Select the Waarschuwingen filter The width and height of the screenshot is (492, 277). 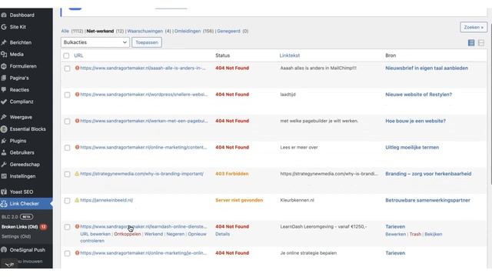[x=145, y=31]
